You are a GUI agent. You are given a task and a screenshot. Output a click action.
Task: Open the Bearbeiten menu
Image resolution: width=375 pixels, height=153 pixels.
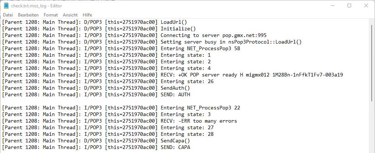point(28,15)
